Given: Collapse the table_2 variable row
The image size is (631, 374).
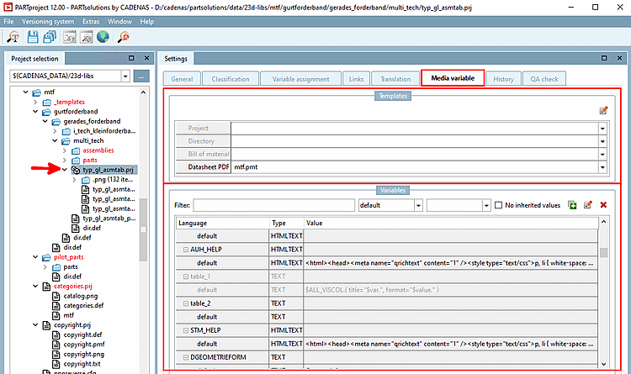Looking at the screenshot, I should click(x=186, y=303).
